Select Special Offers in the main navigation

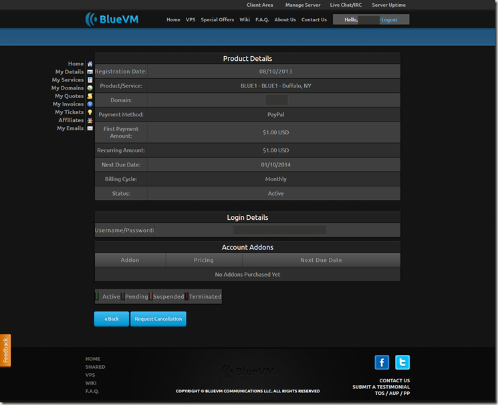[x=217, y=19]
